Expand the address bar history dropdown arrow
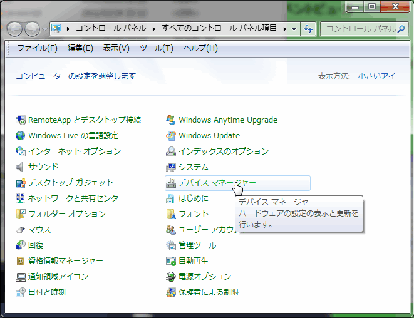 point(294,29)
